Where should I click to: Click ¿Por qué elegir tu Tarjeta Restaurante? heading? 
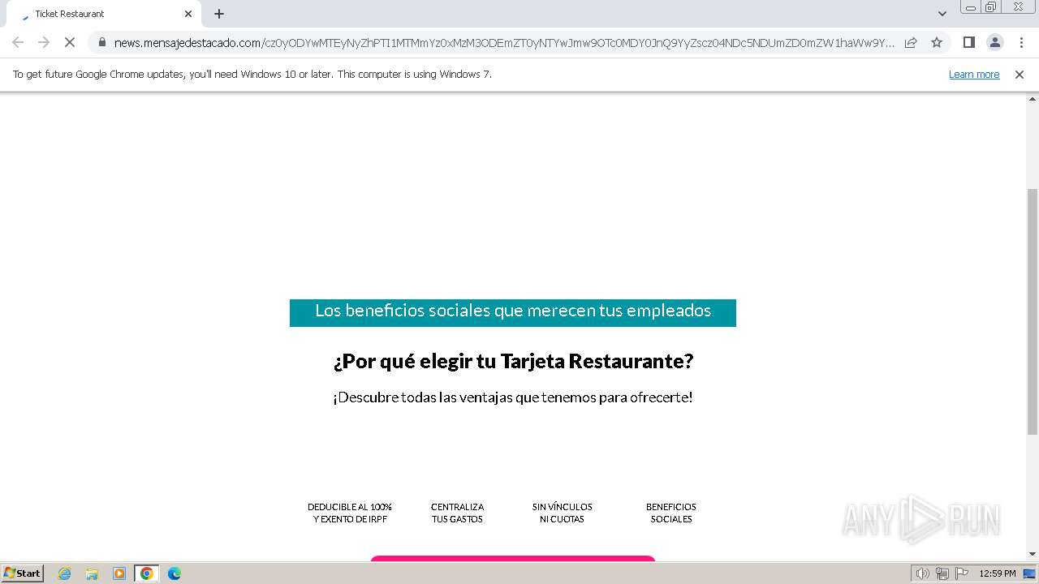pos(513,361)
